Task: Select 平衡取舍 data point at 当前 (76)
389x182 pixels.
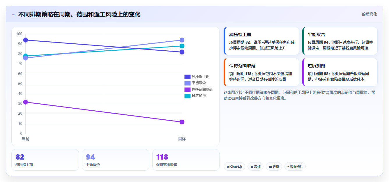Action: click(26, 58)
